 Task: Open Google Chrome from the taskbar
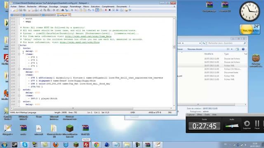[x=97, y=145]
